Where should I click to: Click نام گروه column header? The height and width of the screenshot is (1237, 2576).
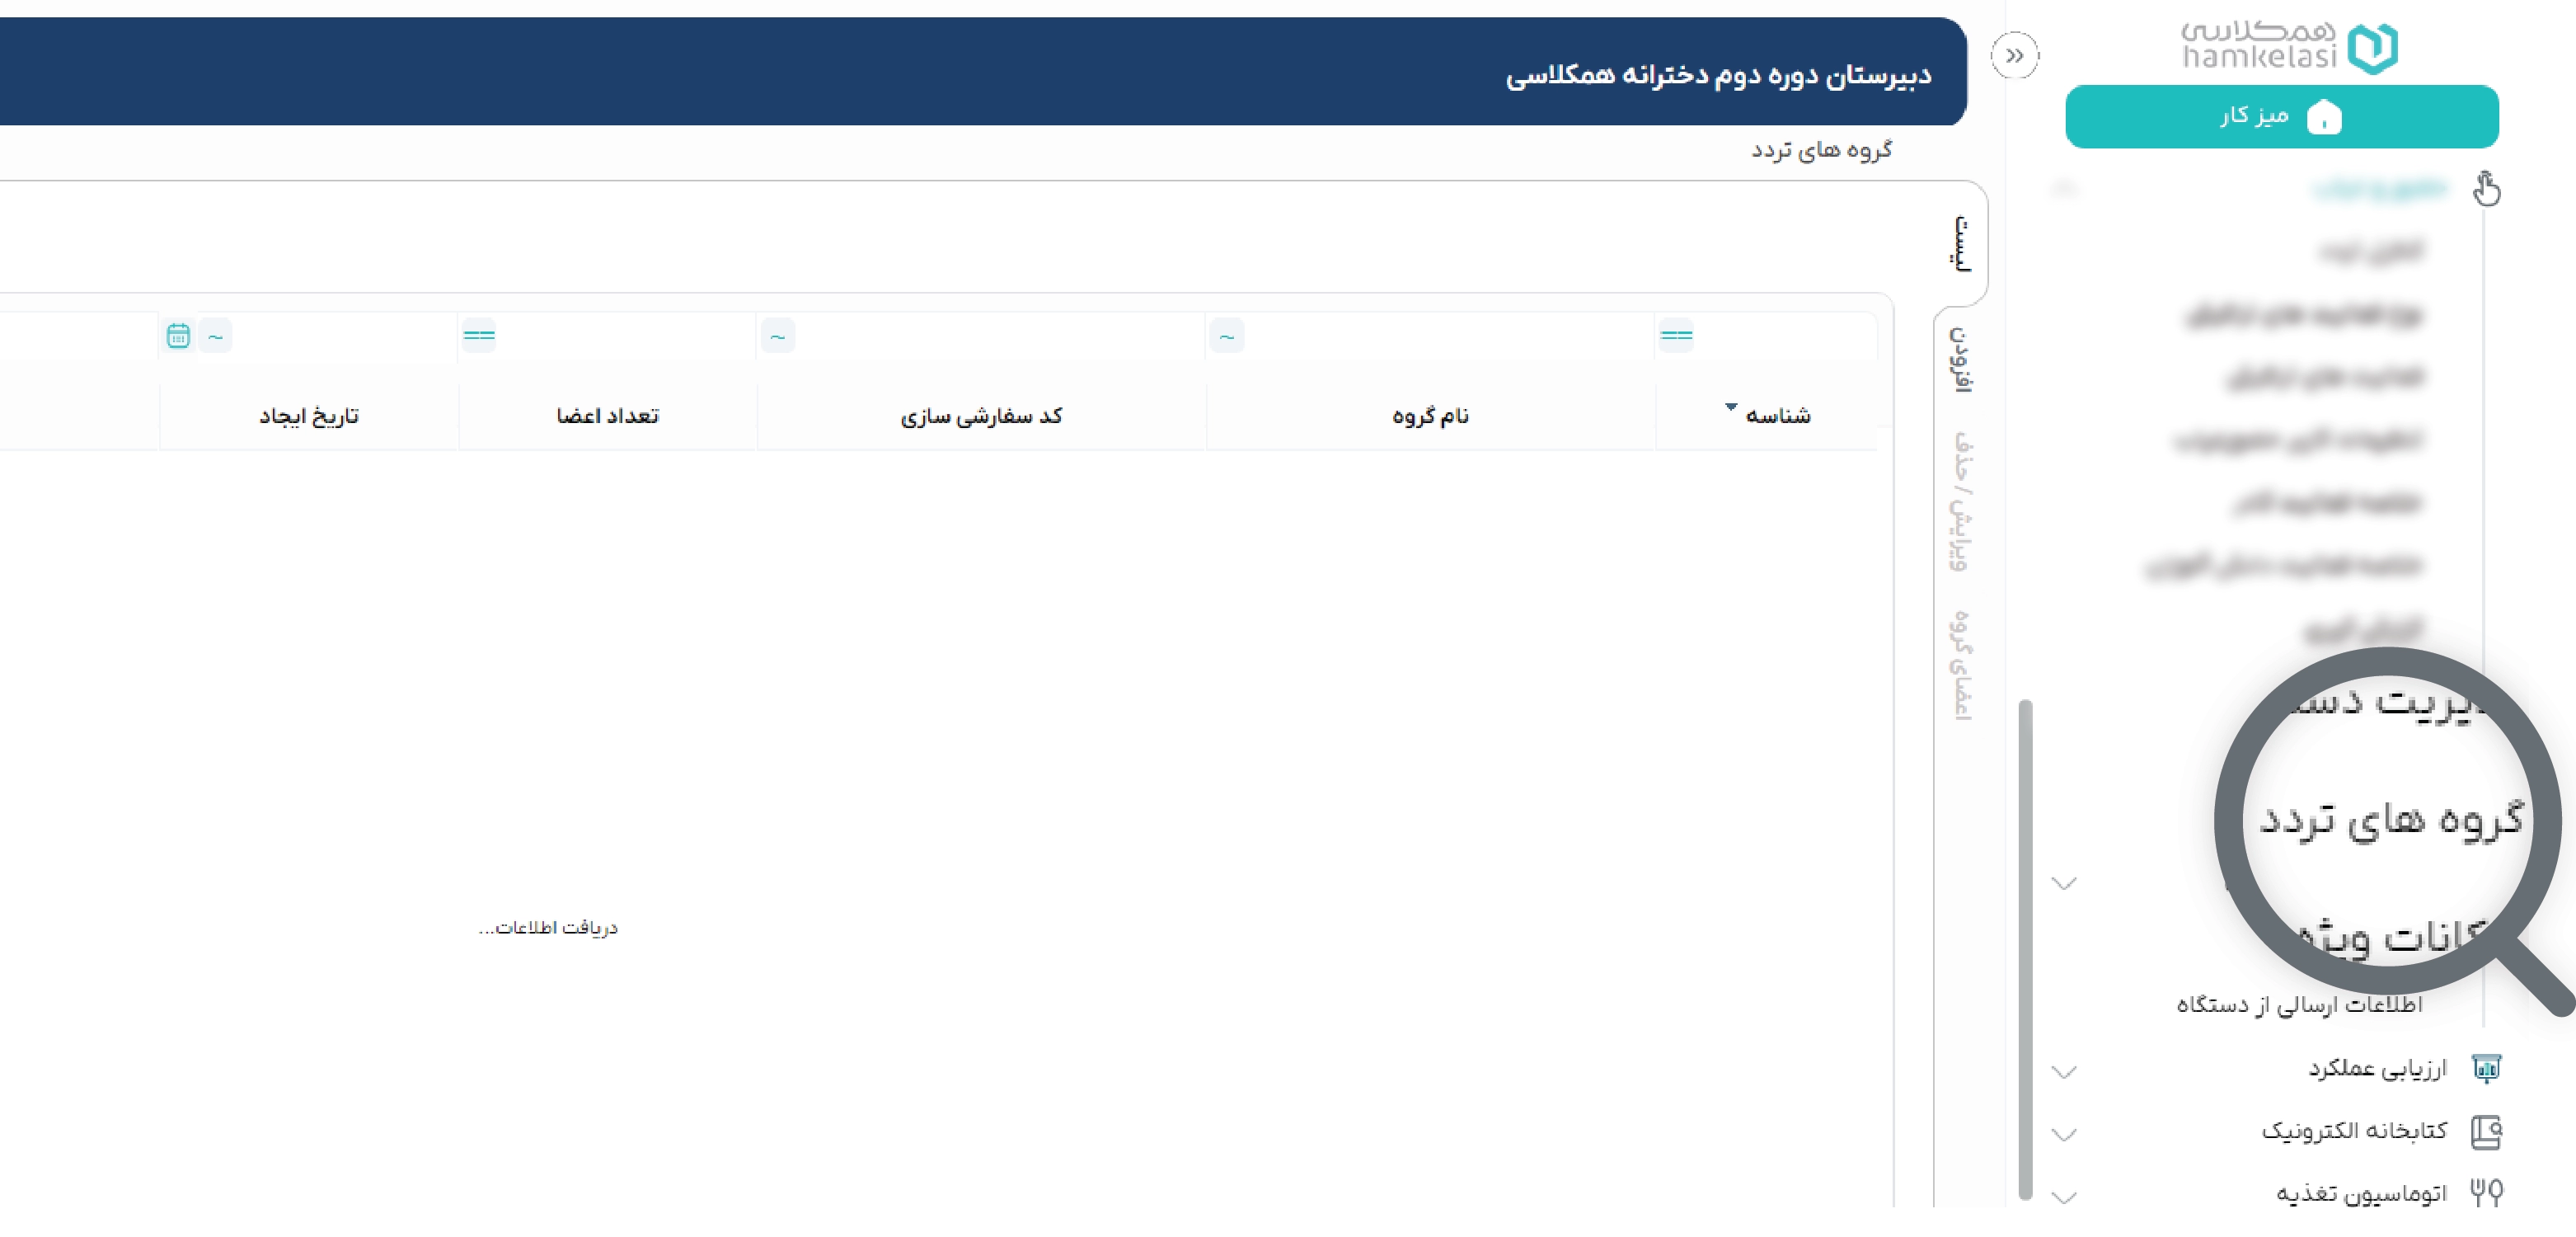1430,416
